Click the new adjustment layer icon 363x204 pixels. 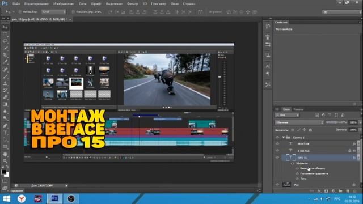coord(334,191)
